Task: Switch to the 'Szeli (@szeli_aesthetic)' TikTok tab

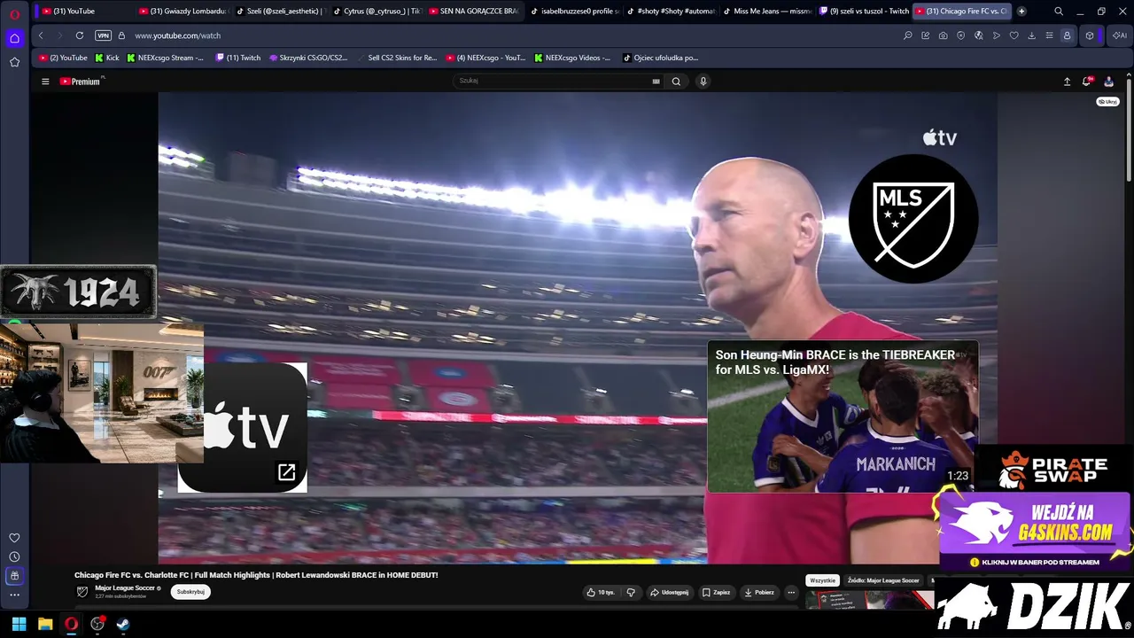Action: tap(280, 12)
